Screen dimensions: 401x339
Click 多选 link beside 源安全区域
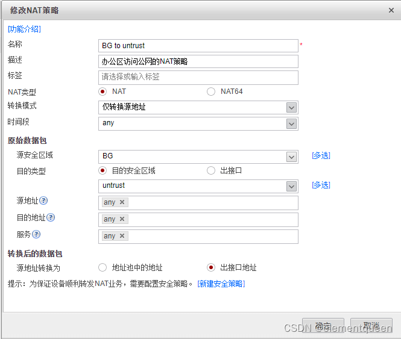pos(321,155)
